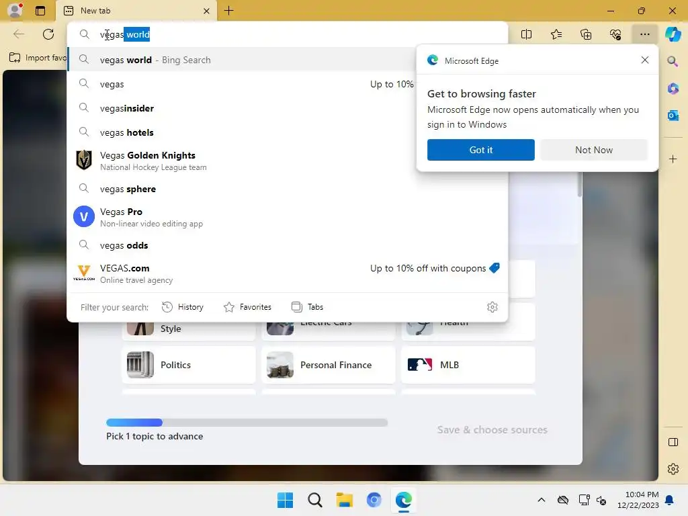Open the tab actions menu icon
The image size is (688, 516).
pyautogui.click(x=40, y=11)
